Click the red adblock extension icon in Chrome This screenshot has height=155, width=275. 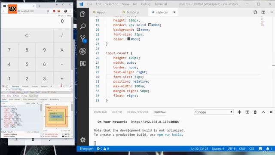tap(54, 11)
